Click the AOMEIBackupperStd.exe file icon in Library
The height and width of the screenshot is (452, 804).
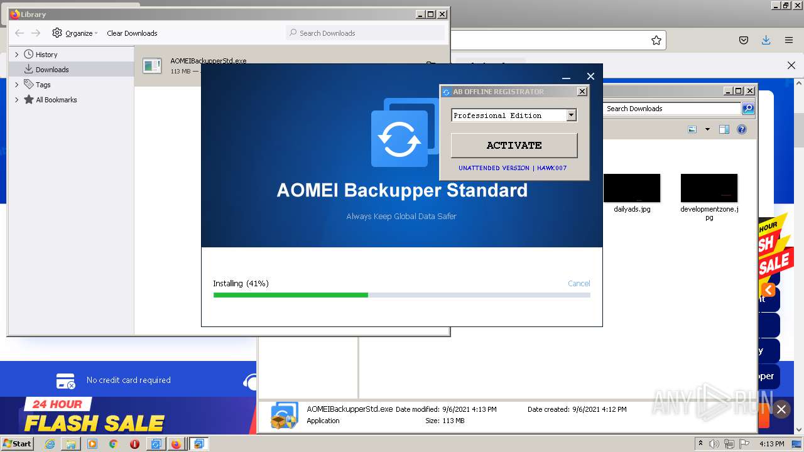152,65
